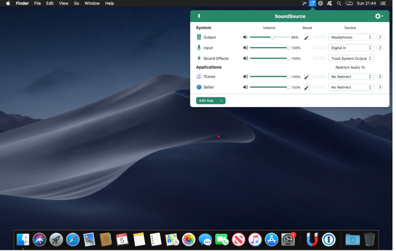Expand advanced options arrow for Output row

[380, 37]
